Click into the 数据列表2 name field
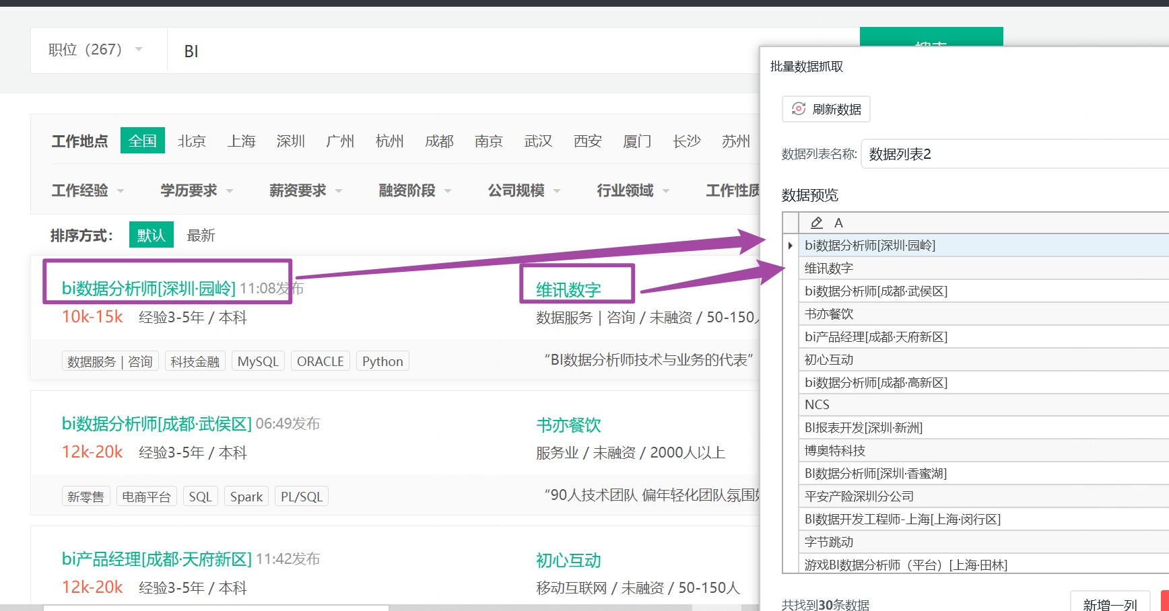Image resolution: width=1169 pixels, height=611 pixels. (1015, 154)
